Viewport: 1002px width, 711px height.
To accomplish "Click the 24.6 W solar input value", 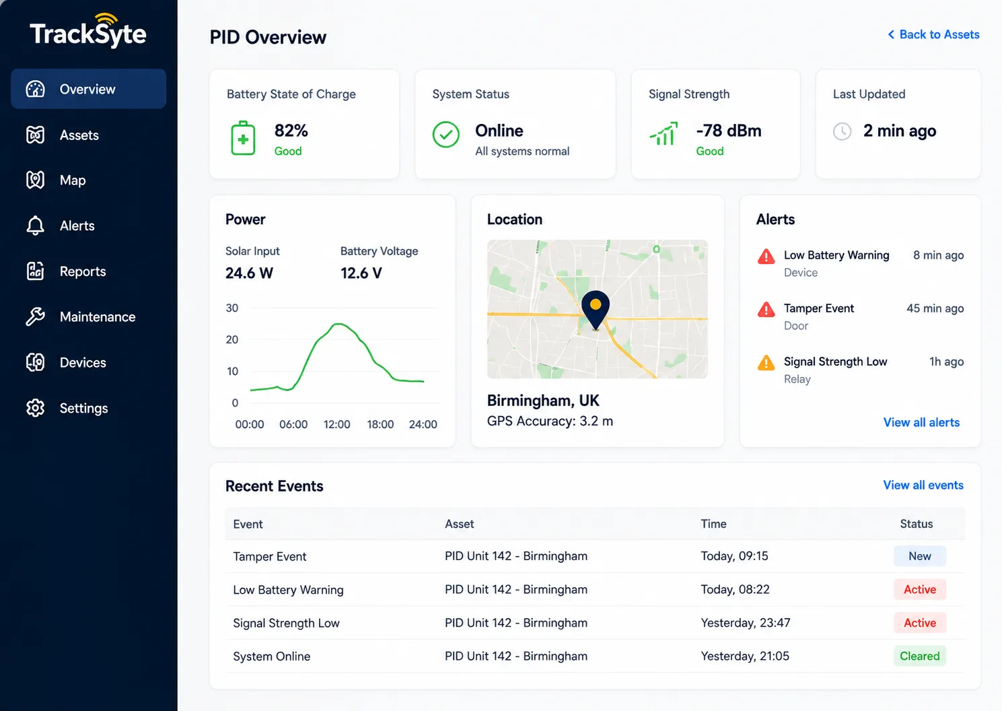I will (x=249, y=273).
